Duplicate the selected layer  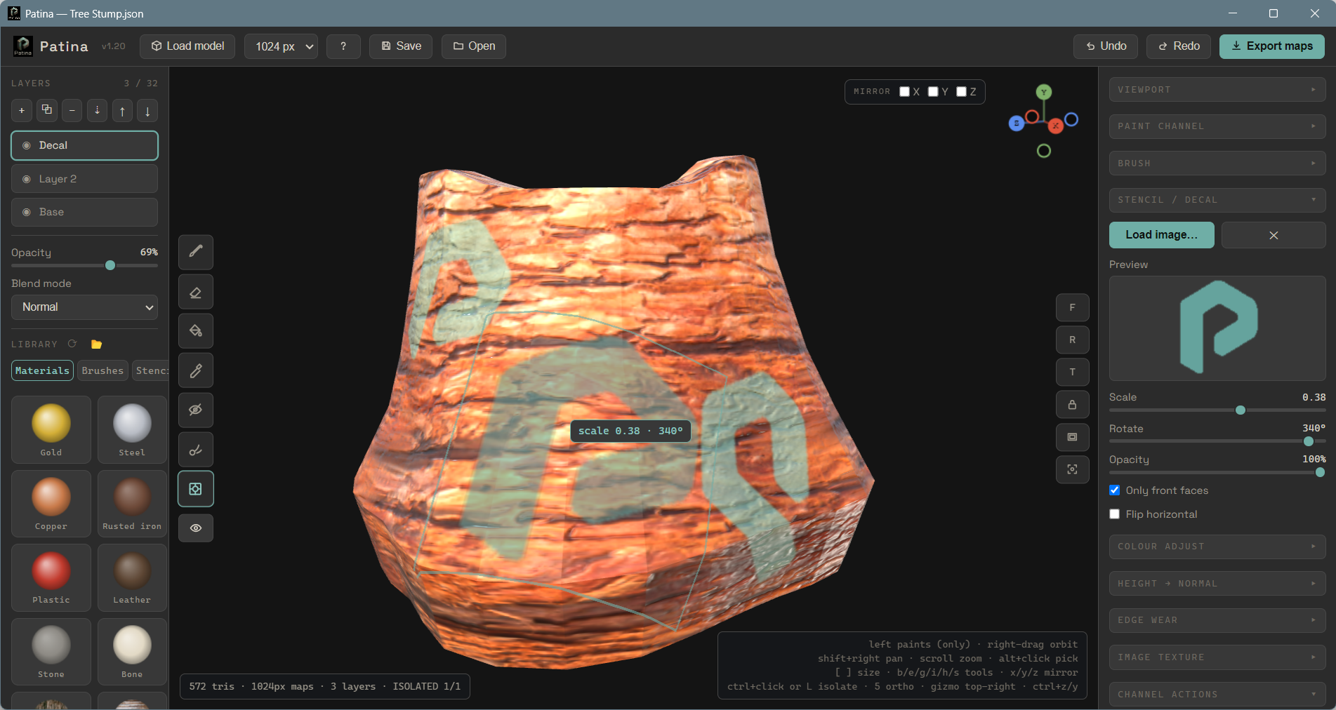(47, 110)
